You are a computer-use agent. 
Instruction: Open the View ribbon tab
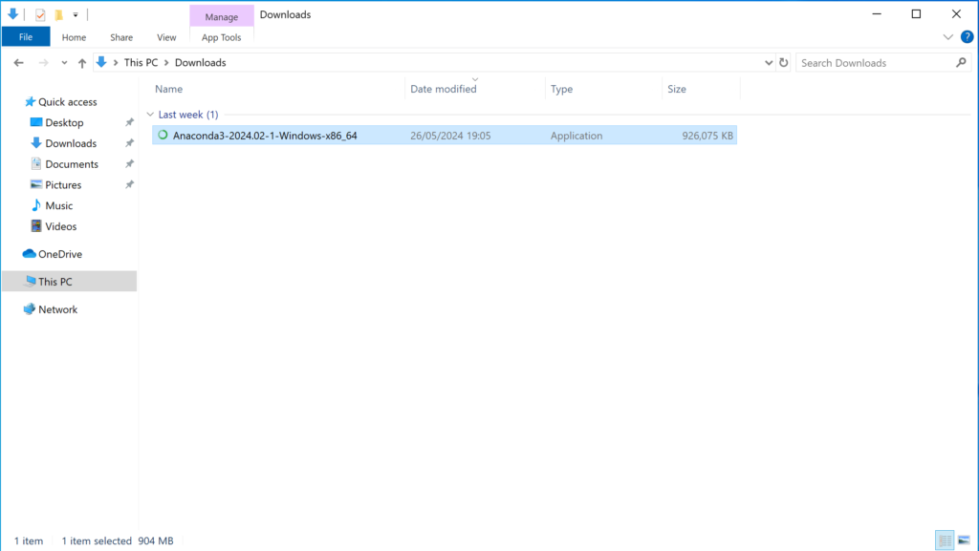166,37
